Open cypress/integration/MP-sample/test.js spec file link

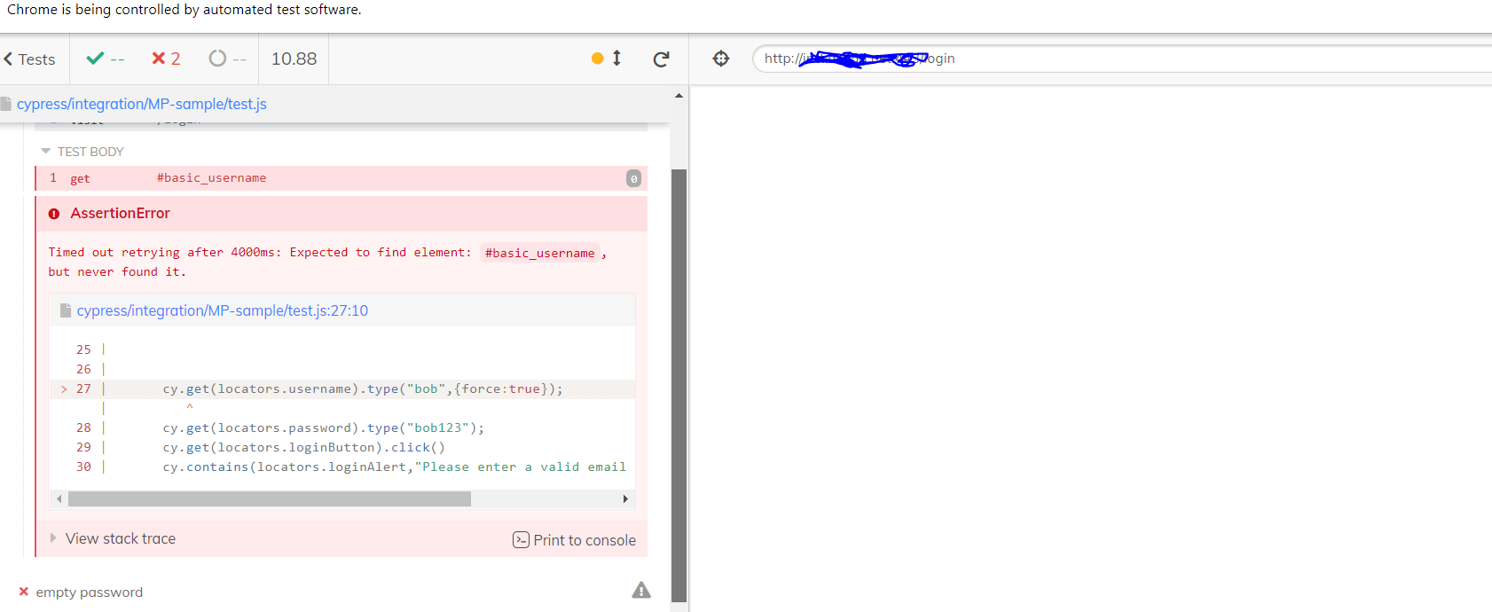click(142, 104)
